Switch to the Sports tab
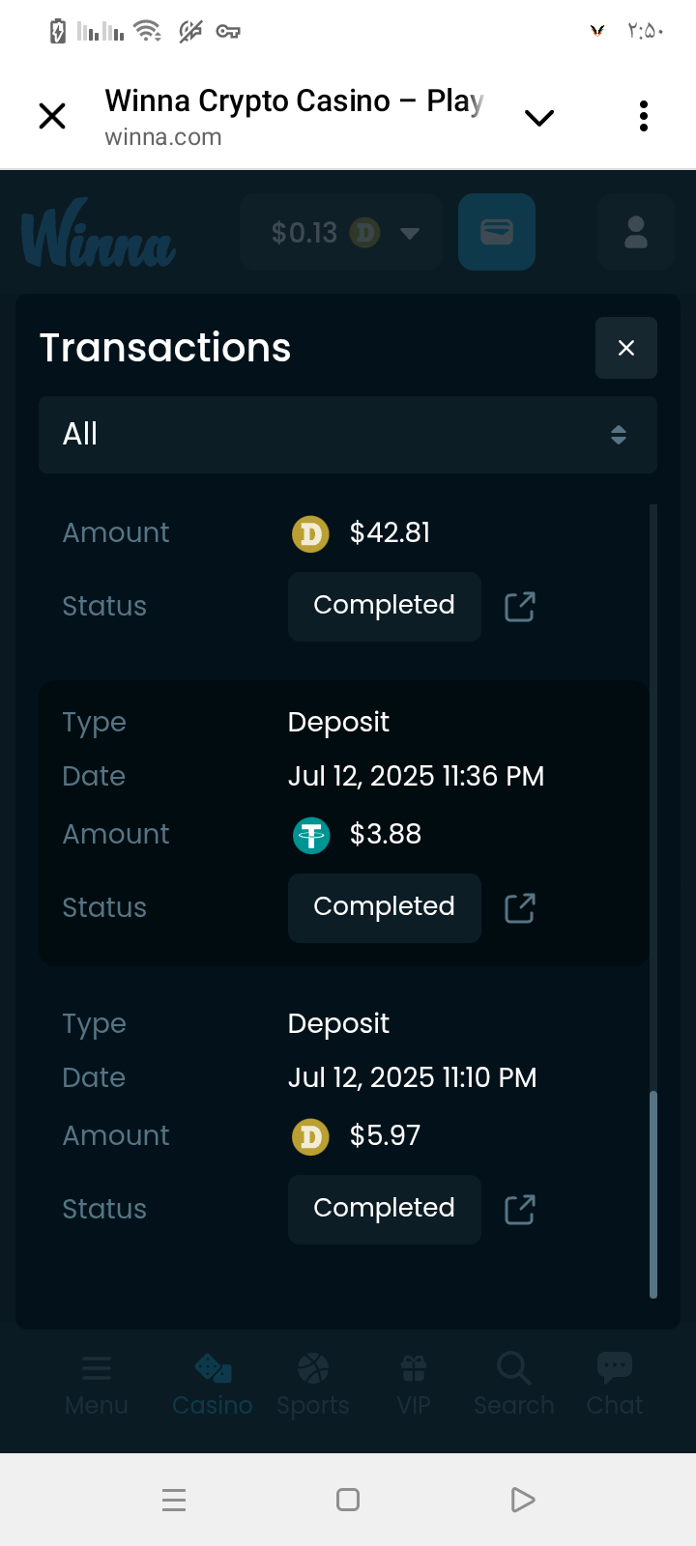 (x=313, y=1384)
